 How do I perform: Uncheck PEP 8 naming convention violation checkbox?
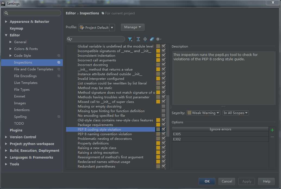point(163,134)
